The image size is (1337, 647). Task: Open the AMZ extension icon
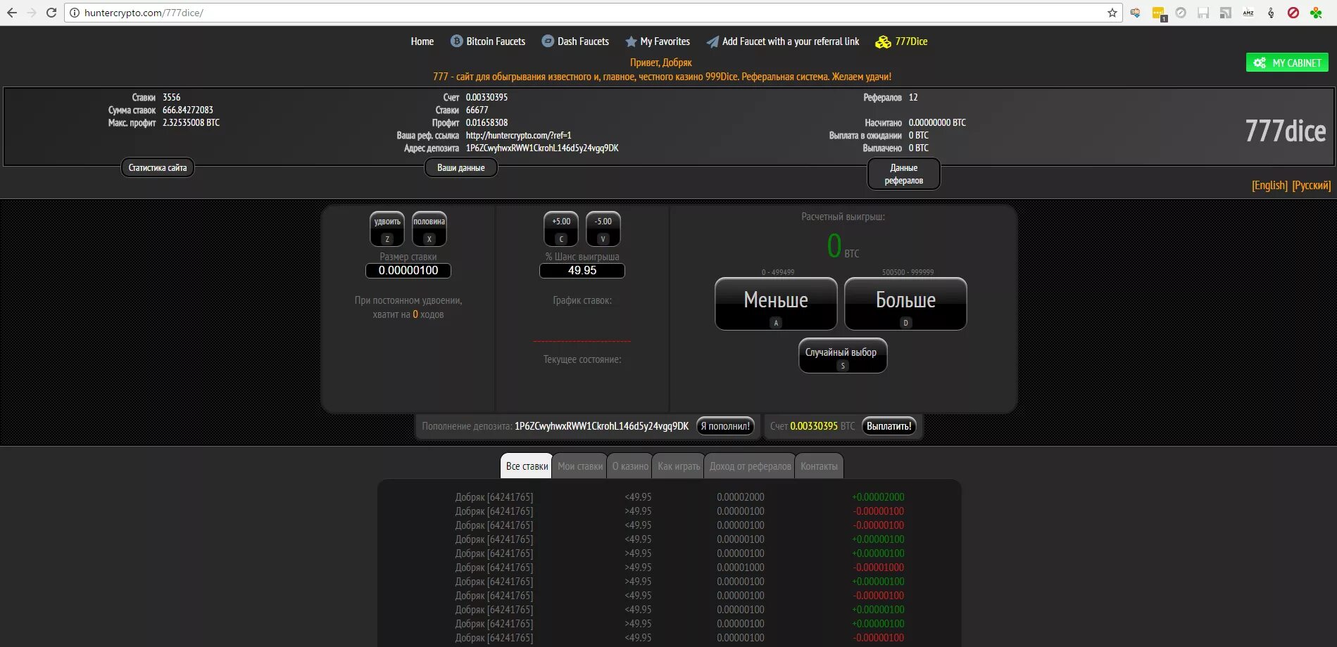(x=1248, y=13)
